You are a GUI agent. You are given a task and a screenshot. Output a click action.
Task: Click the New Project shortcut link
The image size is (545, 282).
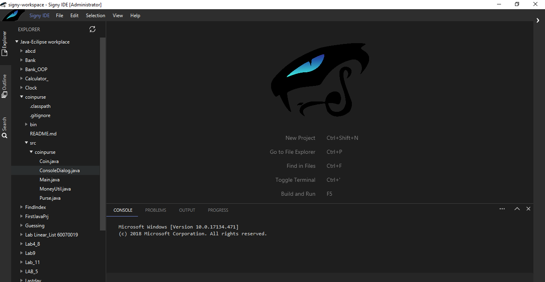[x=300, y=138]
